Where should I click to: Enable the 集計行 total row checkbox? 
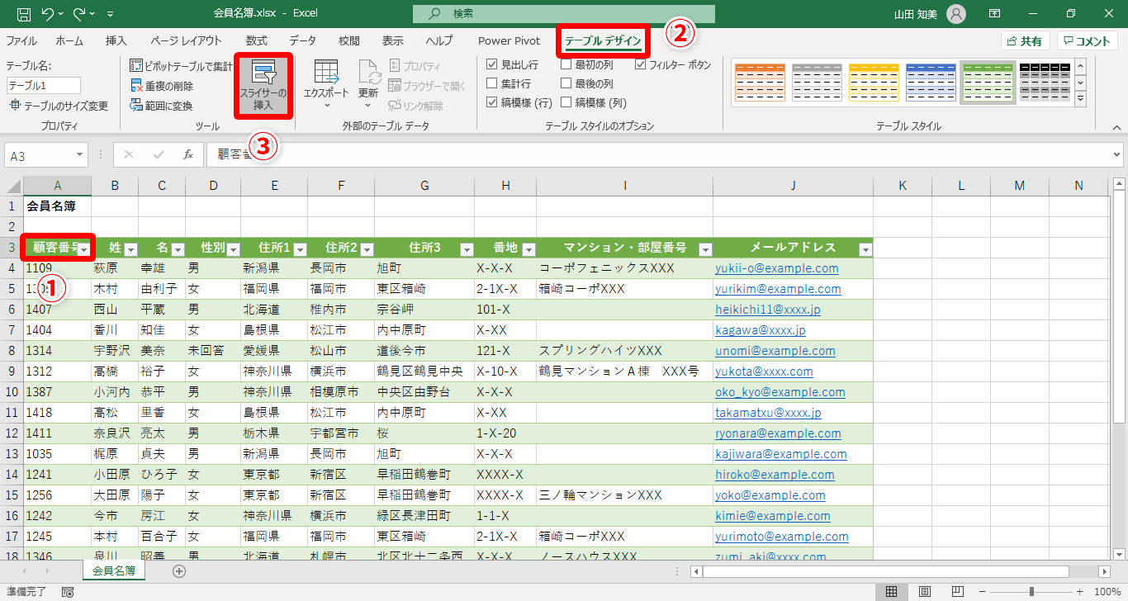point(492,83)
